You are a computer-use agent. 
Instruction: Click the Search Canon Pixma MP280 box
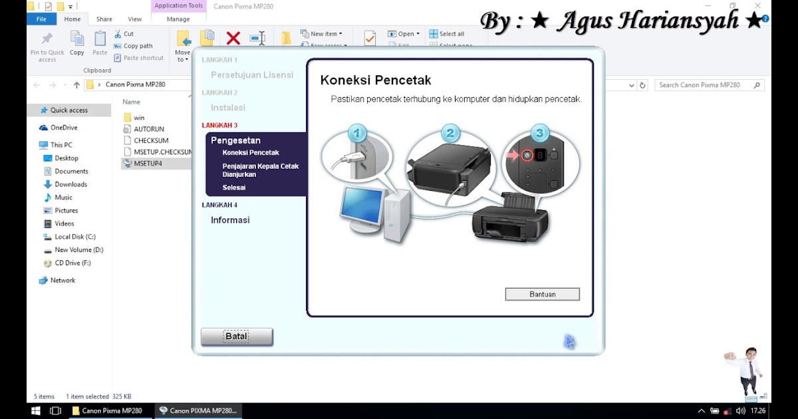[x=709, y=85]
